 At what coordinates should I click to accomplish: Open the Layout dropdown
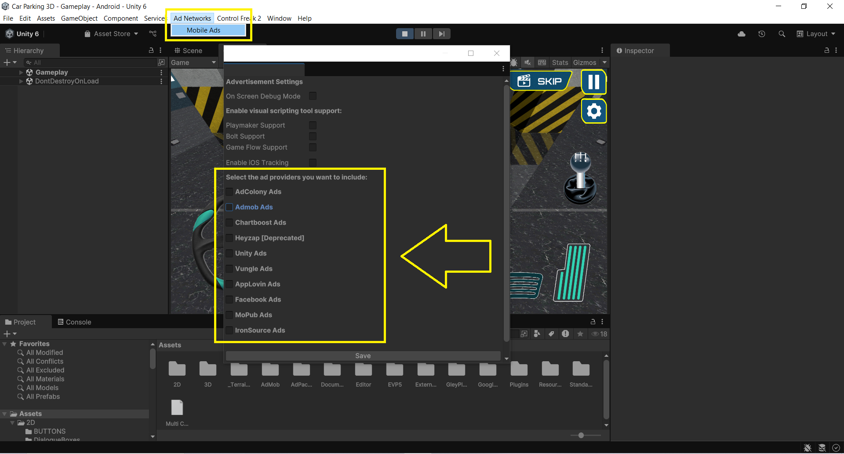click(816, 33)
